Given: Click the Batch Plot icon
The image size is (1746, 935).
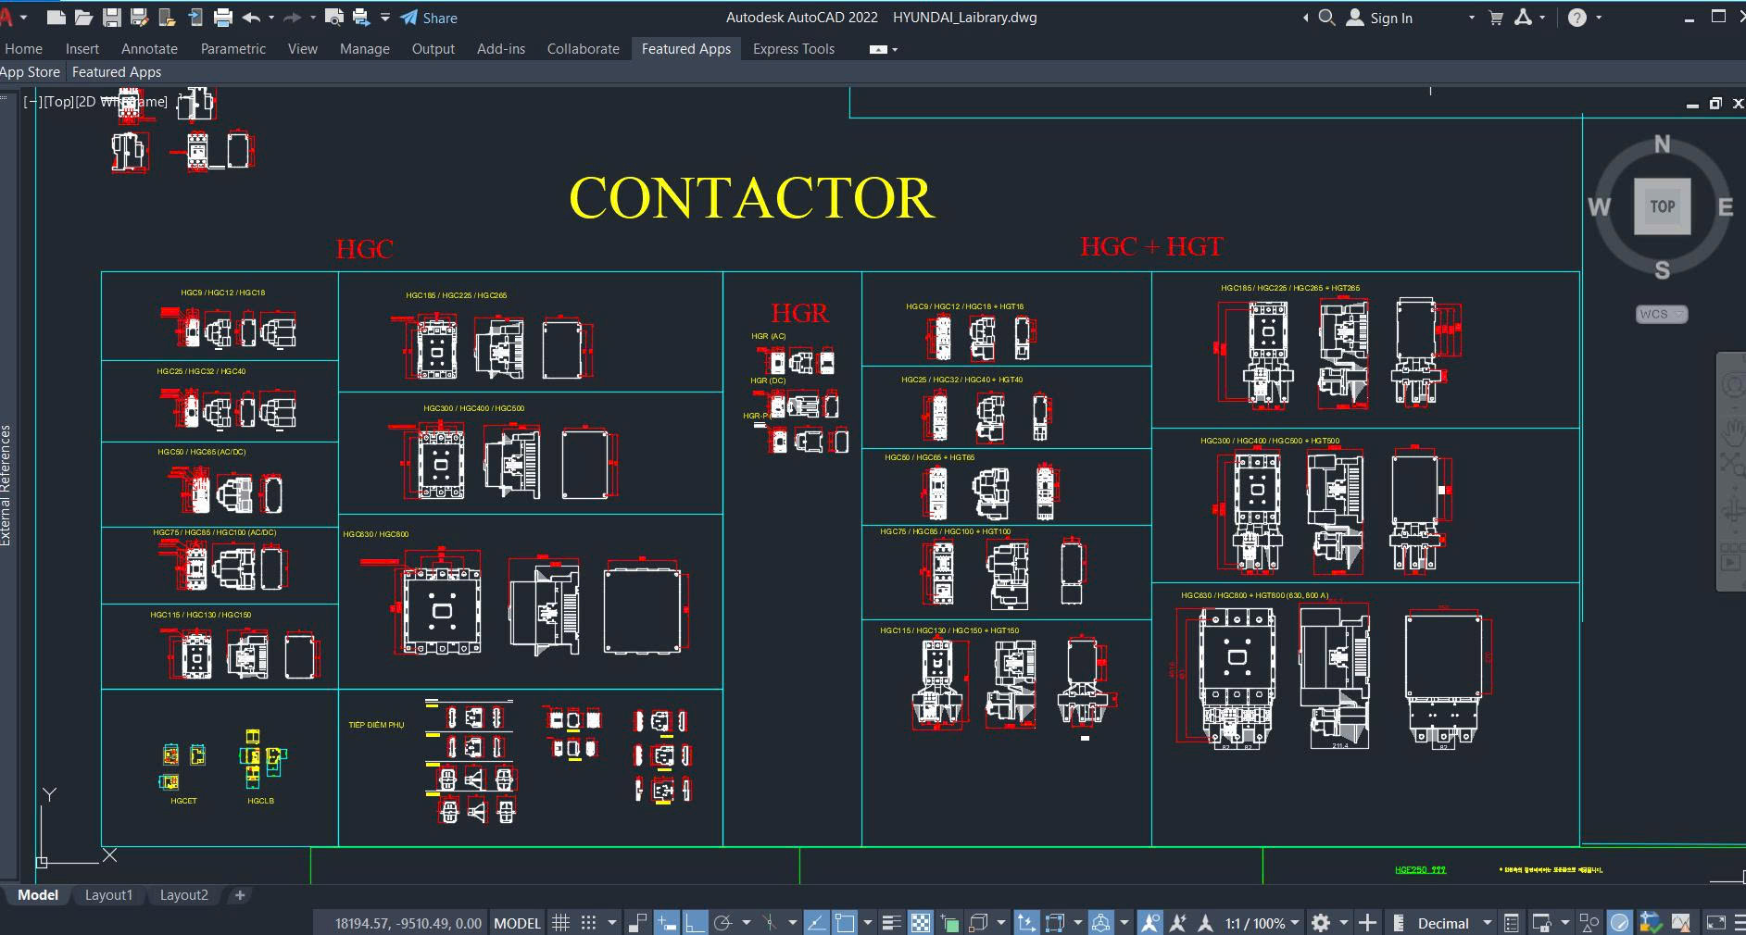Looking at the screenshot, I should coord(361,18).
